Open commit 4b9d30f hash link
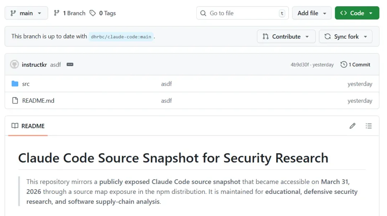Image resolution: width=387 pixels, height=216 pixels. 300,65
